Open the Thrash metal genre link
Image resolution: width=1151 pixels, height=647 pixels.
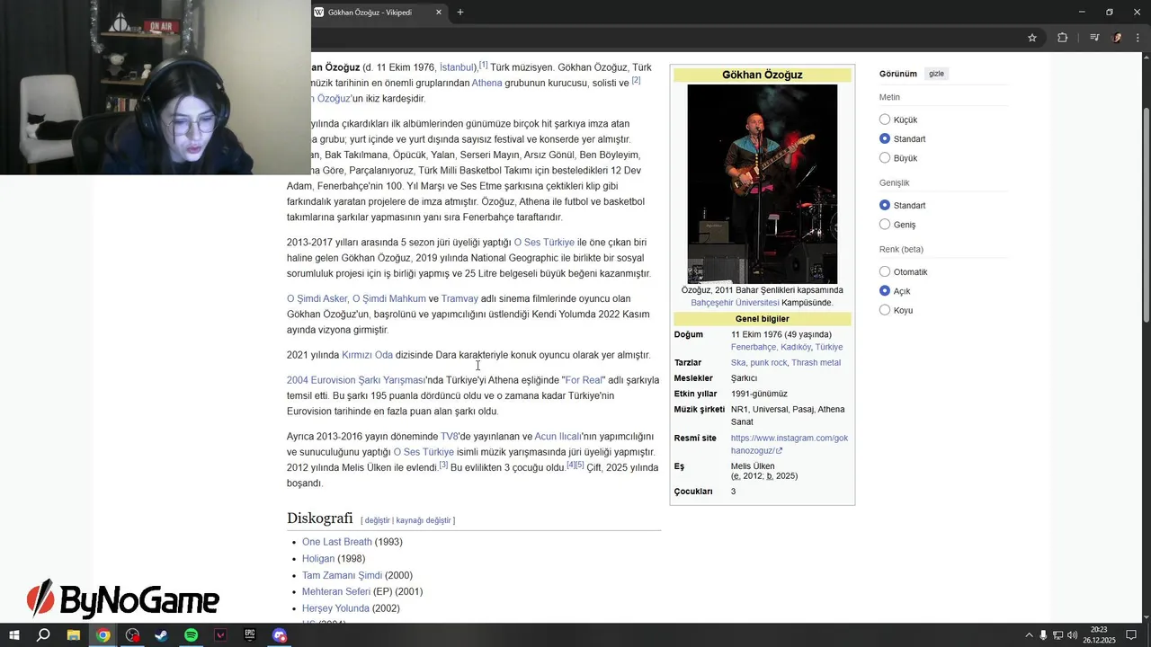(x=816, y=363)
